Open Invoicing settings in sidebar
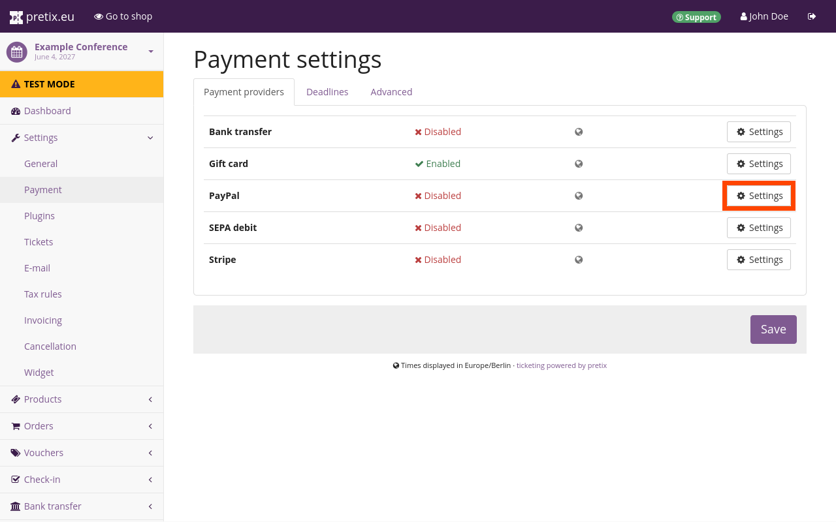The height and width of the screenshot is (522, 836). tap(82, 320)
